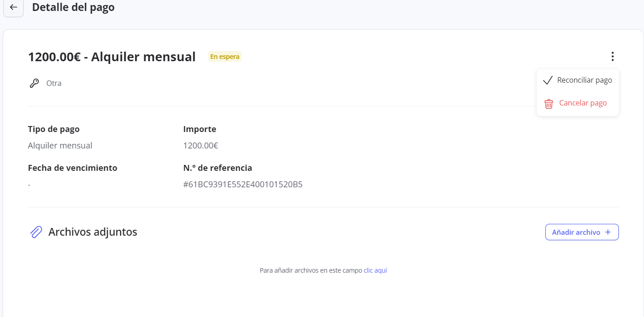Click the reference number #61BC9391E552E400101520B5

coord(243,185)
